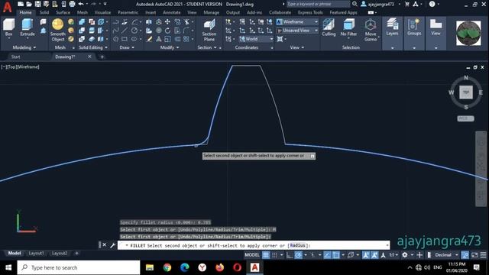Open the Decimal units dropdown in status bar
The height and width of the screenshot is (275, 489).
tap(446, 255)
